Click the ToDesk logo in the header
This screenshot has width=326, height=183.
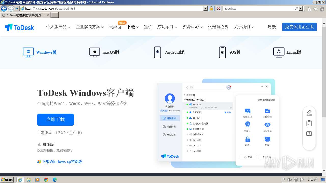pos(19,27)
